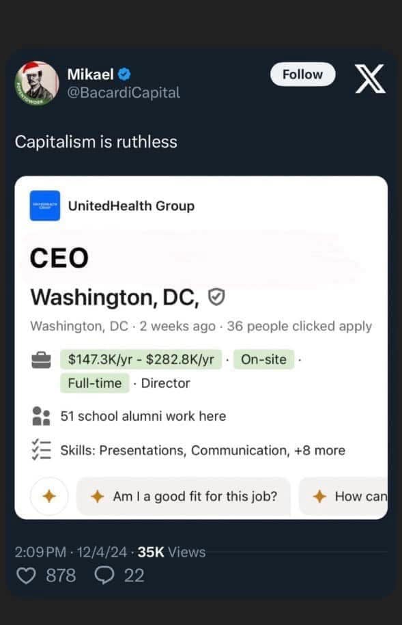Click the On-site employment pill
The image size is (402, 625).
pyautogui.click(x=263, y=358)
